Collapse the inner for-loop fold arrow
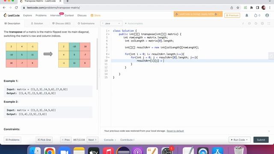This screenshot has width=274, height=154. pyautogui.click(x=109, y=57)
